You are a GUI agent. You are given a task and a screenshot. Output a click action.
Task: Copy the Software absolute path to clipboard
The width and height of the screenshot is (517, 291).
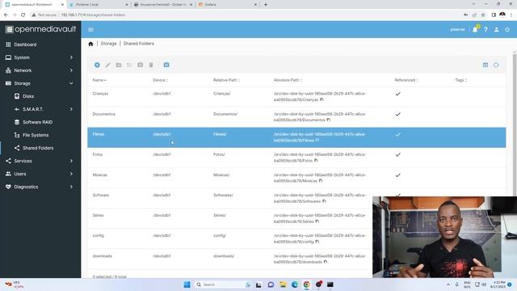[x=324, y=201]
